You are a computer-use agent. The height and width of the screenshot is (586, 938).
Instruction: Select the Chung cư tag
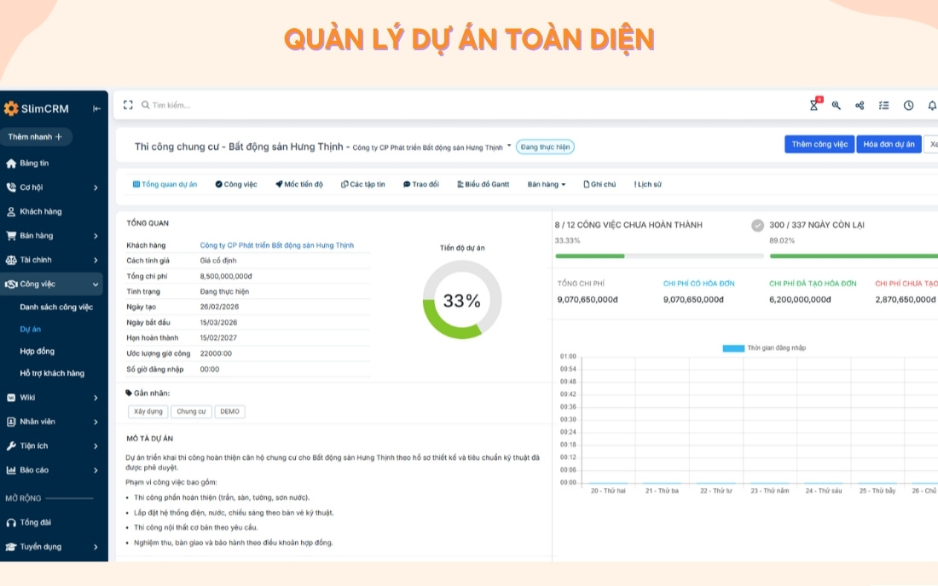pyautogui.click(x=191, y=411)
